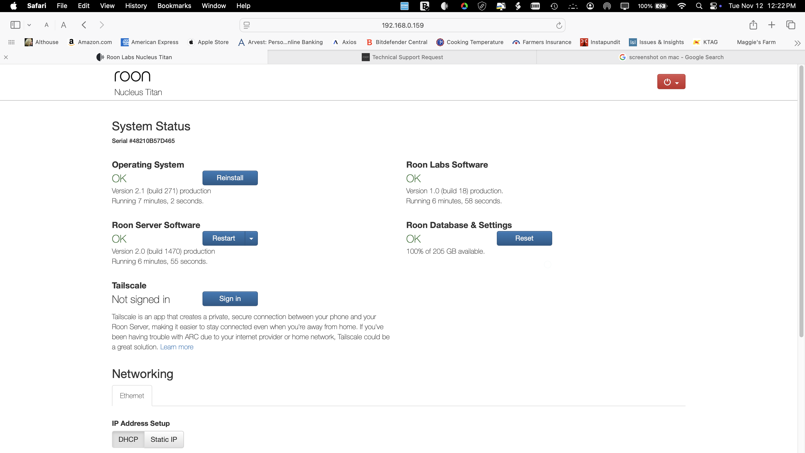Open the Althouse bookmark
805x453 pixels.
(x=42, y=42)
